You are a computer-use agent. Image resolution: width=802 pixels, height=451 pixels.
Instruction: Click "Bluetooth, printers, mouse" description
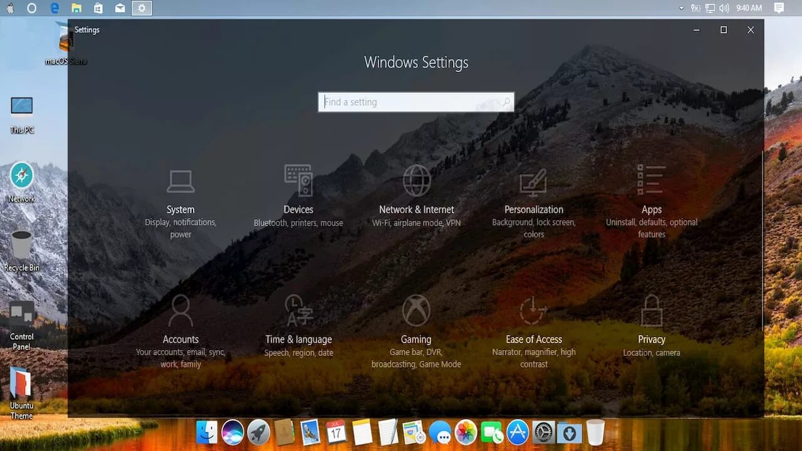coord(298,223)
